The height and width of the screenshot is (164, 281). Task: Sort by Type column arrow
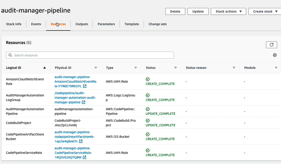click(136, 68)
